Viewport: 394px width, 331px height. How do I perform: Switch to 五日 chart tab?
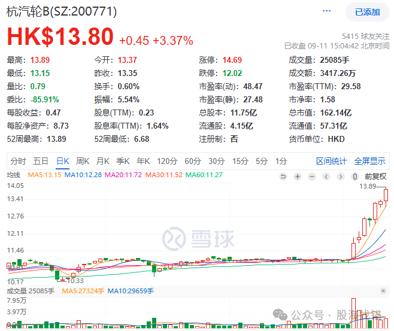tap(41, 161)
